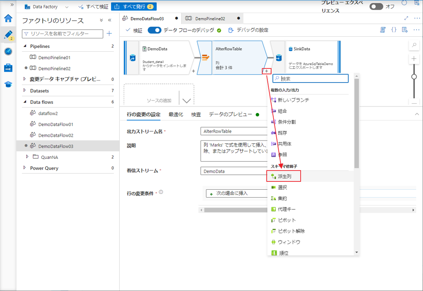
Task: Expand the change data capture section
Action: (25, 79)
